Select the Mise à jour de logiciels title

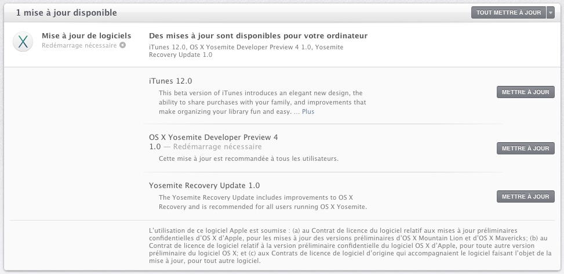(x=86, y=36)
